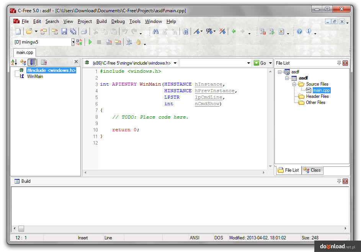This screenshot has width=361, height=252.
Task: Click the document with red square icon
Action: pos(263,31)
